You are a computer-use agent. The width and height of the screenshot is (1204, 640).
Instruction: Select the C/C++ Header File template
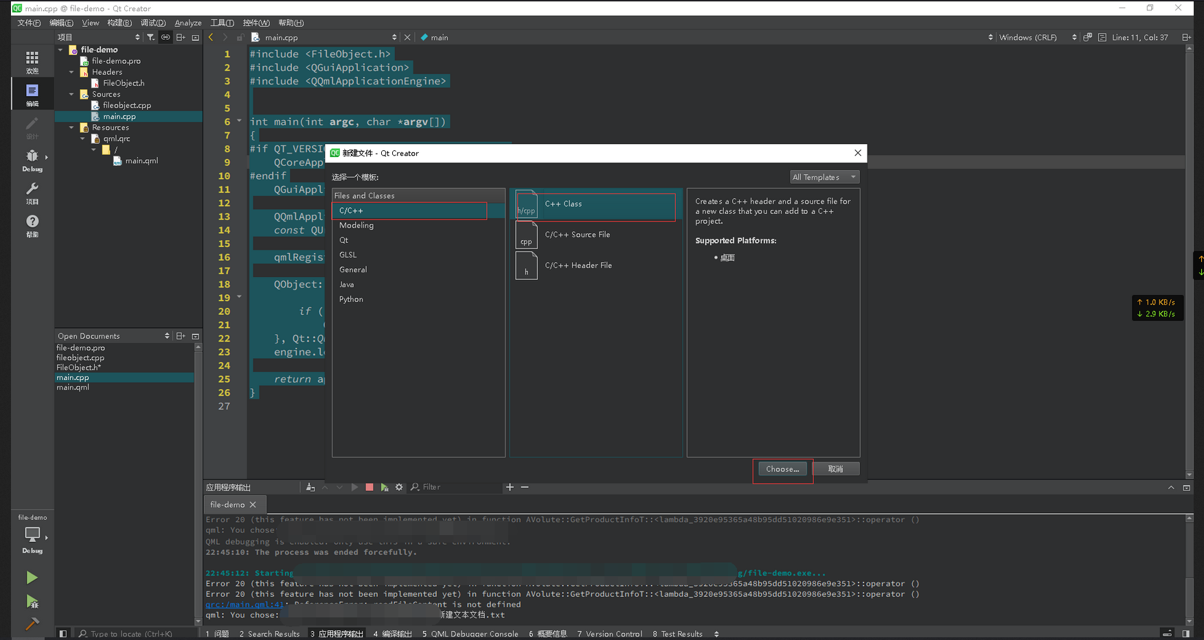[x=595, y=265]
